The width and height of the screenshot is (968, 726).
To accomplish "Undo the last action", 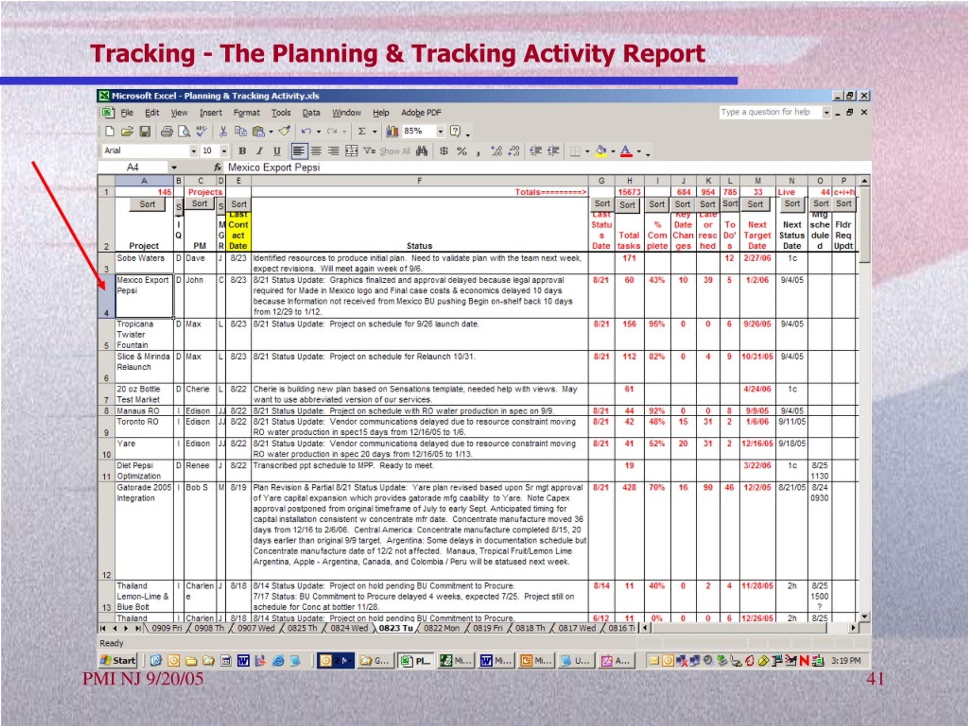I will point(306,131).
